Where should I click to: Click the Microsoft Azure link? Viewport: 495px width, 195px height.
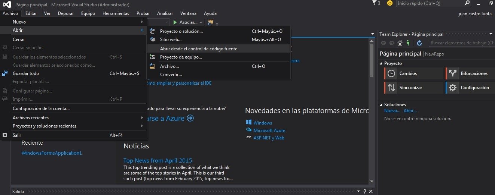coord(269,130)
